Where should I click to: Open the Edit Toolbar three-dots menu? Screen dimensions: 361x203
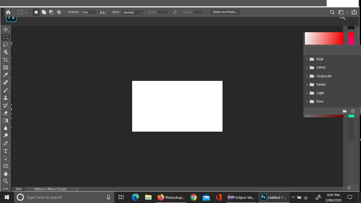coord(6,189)
